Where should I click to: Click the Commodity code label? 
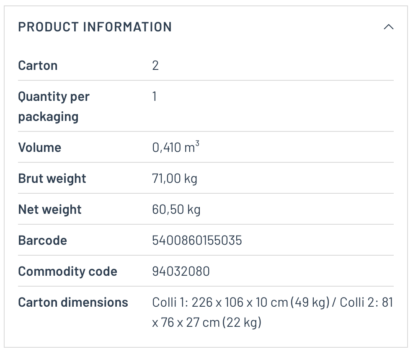[x=67, y=272]
